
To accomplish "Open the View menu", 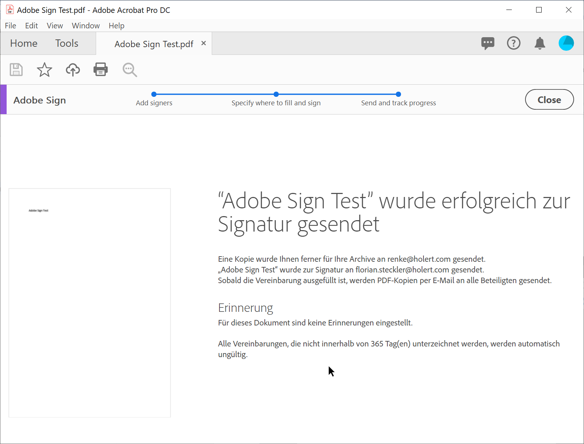I will (54, 26).
